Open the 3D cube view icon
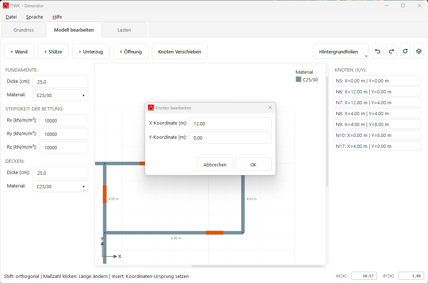This screenshot has width=428, height=283. (x=419, y=51)
